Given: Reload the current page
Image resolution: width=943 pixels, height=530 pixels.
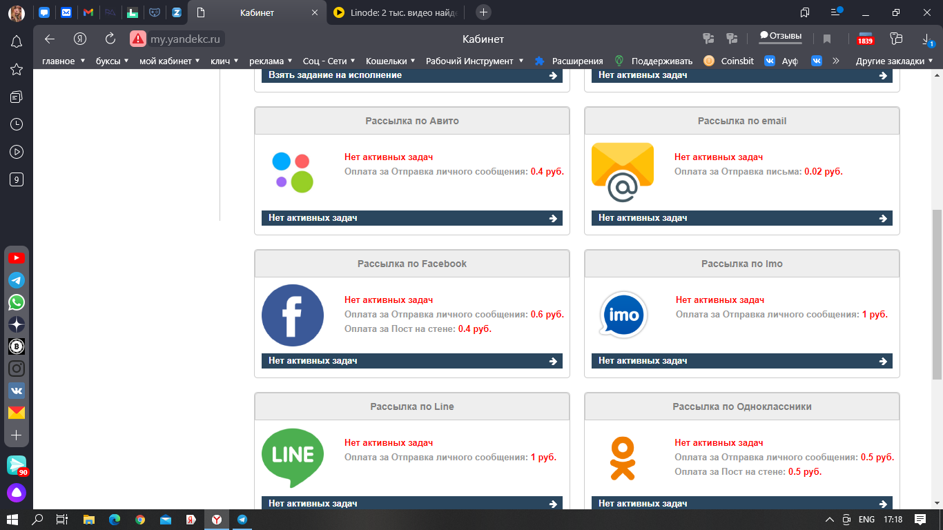Looking at the screenshot, I should (110, 39).
